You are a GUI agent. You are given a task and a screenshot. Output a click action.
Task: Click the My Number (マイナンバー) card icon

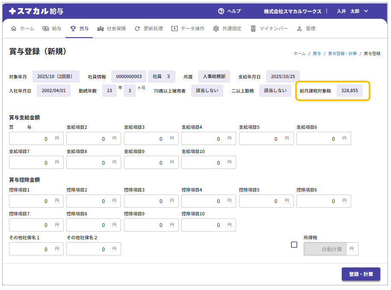tap(253, 29)
